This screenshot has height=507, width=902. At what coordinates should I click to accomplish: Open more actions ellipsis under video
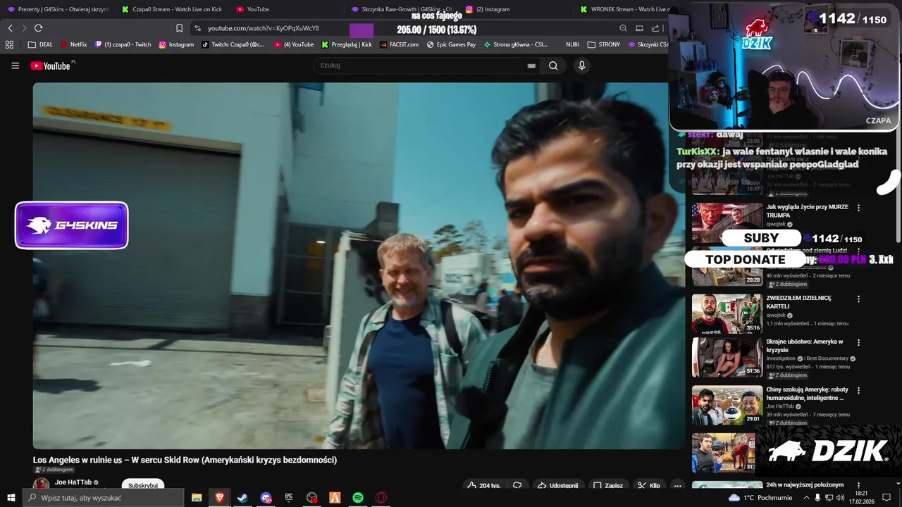point(677,485)
